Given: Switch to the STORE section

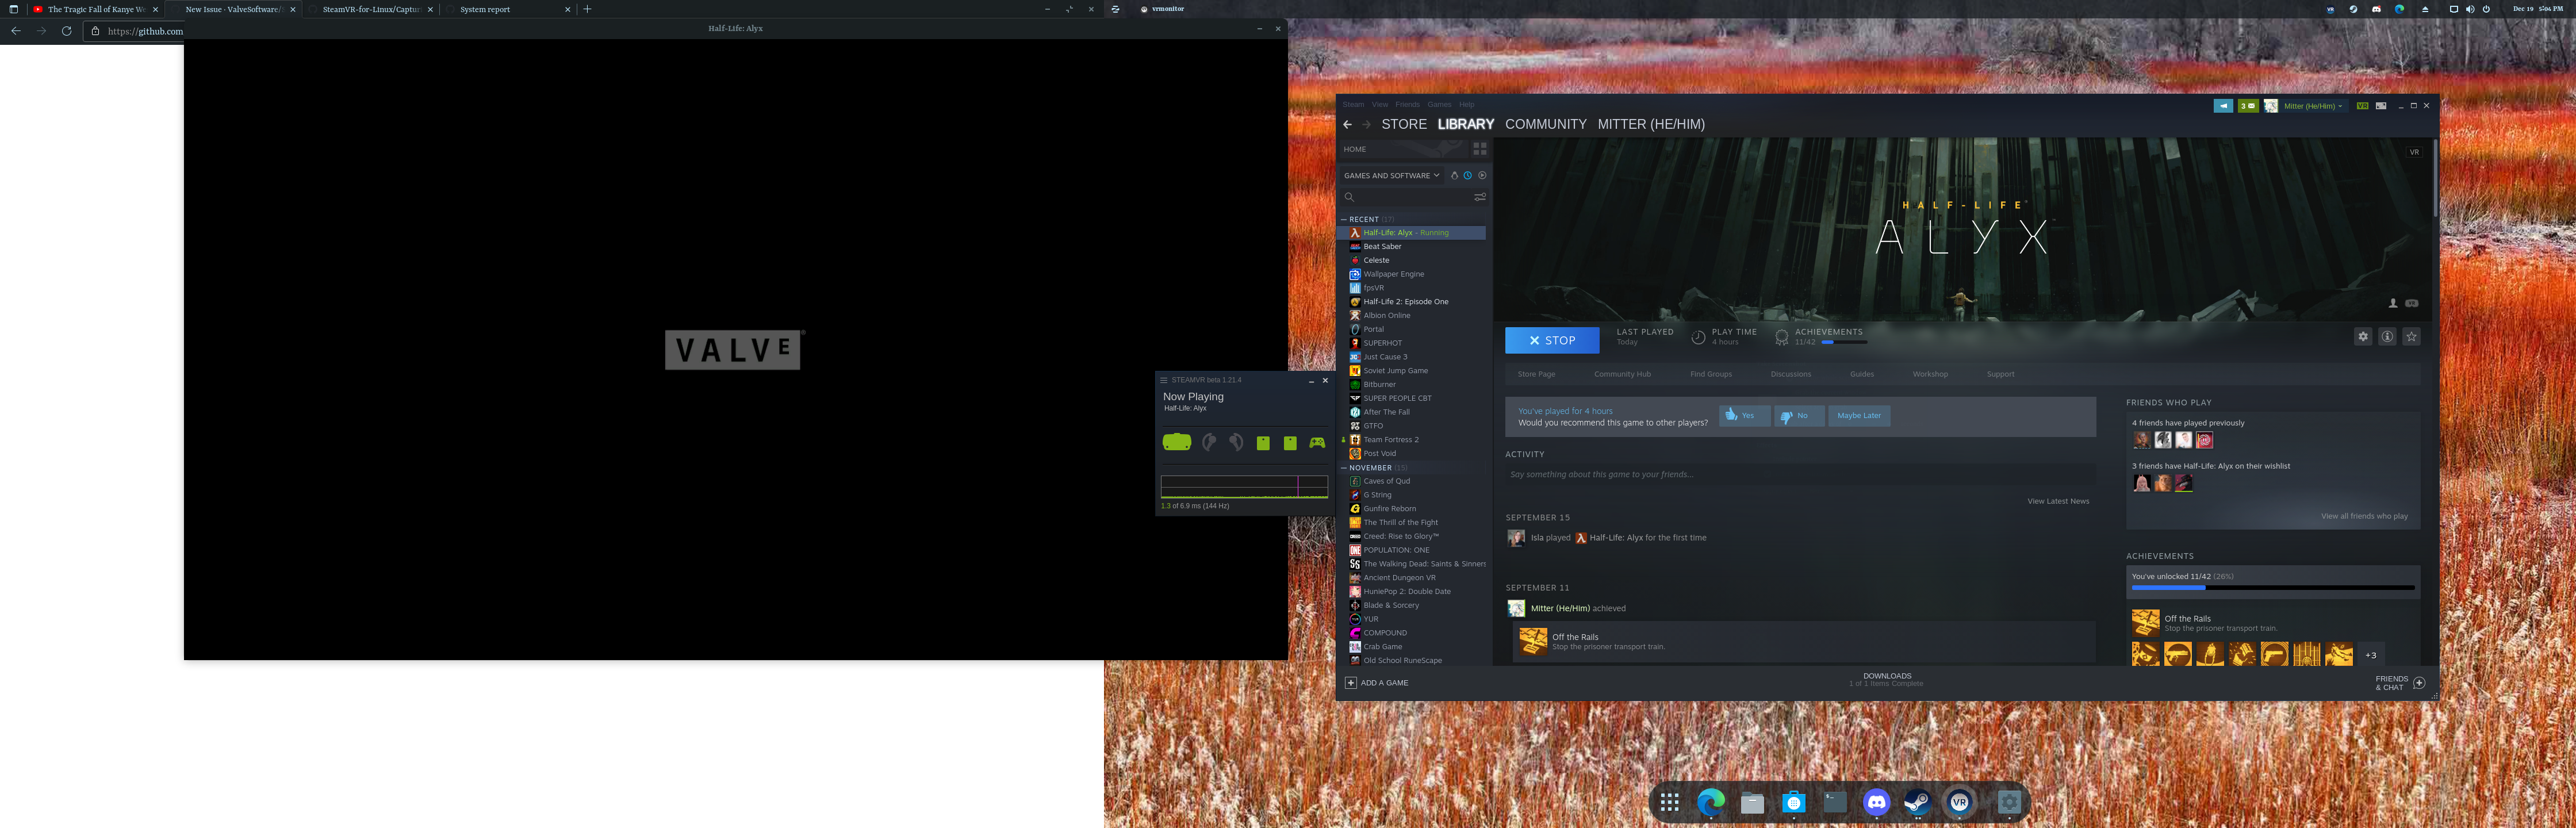Looking at the screenshot, I should [1404, 124].
